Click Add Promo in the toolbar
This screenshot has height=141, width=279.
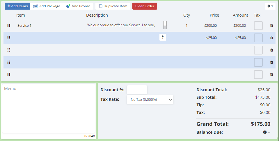point(78,6)
